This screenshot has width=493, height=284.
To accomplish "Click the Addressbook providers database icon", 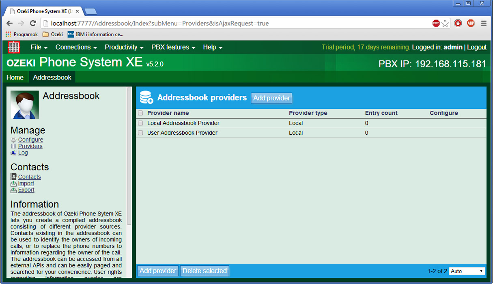I will coord(146,97).
